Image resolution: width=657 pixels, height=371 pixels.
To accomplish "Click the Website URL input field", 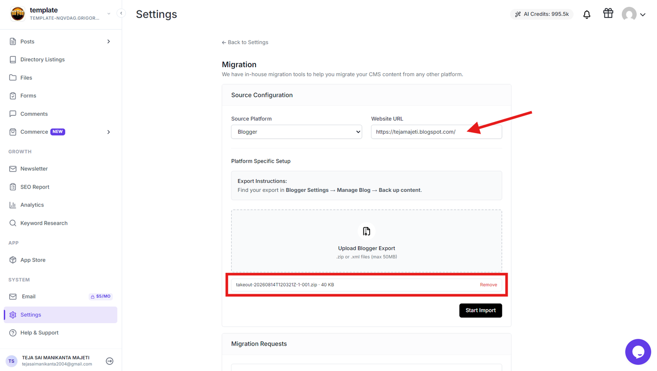I will point(436,132).
